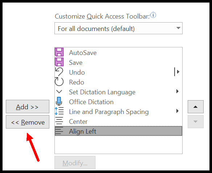Click the chevron icon before Set Dictation Language
The height and width of the screenshot is (173, 212).
pos(59,91)
